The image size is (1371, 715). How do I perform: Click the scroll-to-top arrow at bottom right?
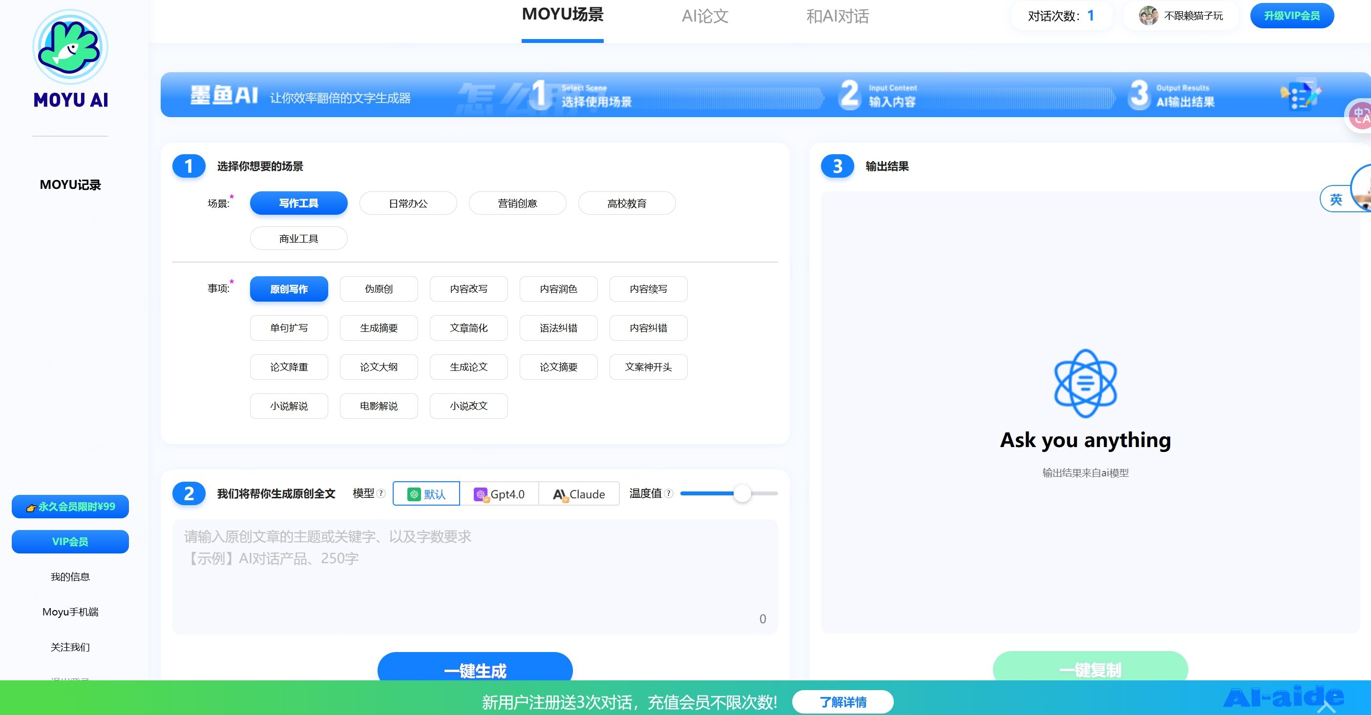[x=1326, y=707]
